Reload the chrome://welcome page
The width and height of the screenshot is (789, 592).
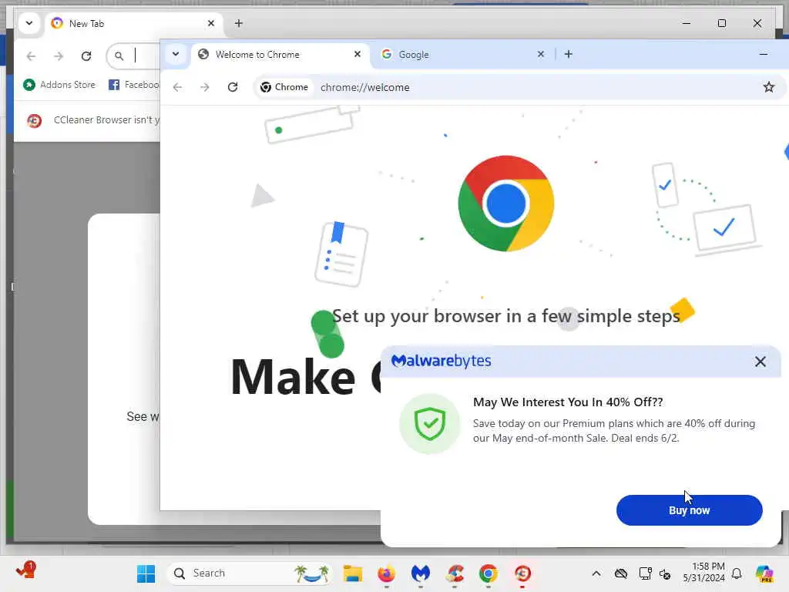pos(233,87)
